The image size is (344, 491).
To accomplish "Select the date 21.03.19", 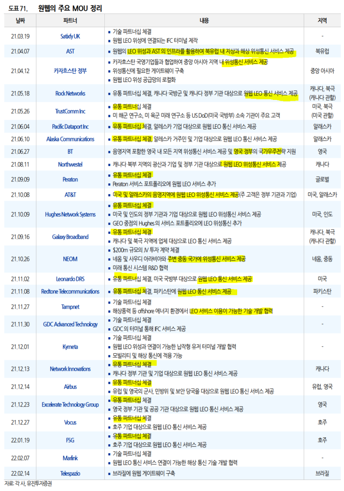I will [20, 36].
